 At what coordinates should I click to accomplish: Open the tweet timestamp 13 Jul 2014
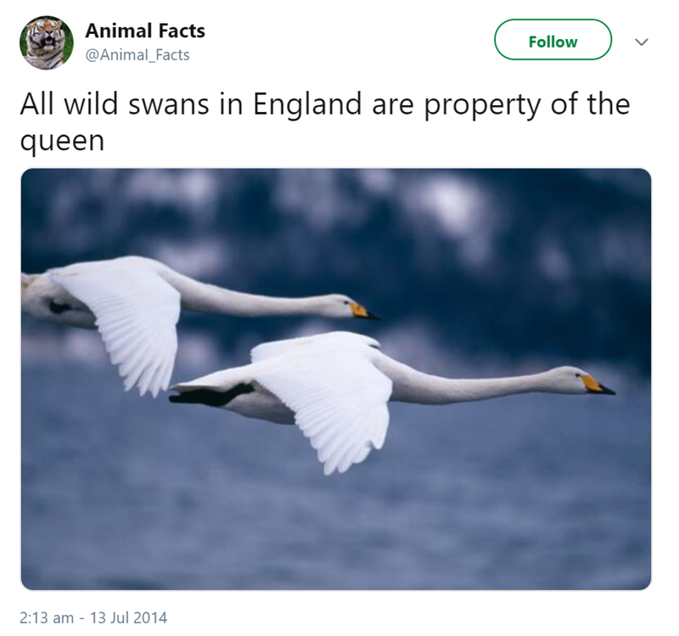128,617
